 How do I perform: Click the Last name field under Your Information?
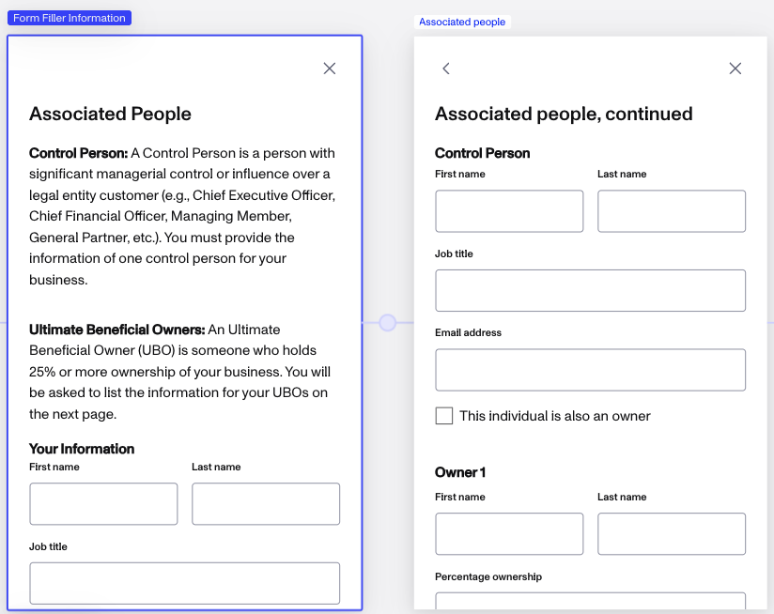click(x=265, y=504)
